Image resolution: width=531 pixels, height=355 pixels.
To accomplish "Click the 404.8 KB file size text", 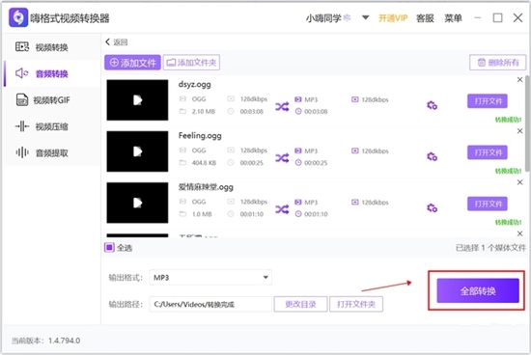I will [x=204, y=163].
